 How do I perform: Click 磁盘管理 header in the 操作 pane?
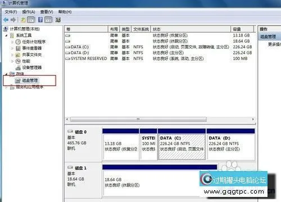click(x=270, y=36)
